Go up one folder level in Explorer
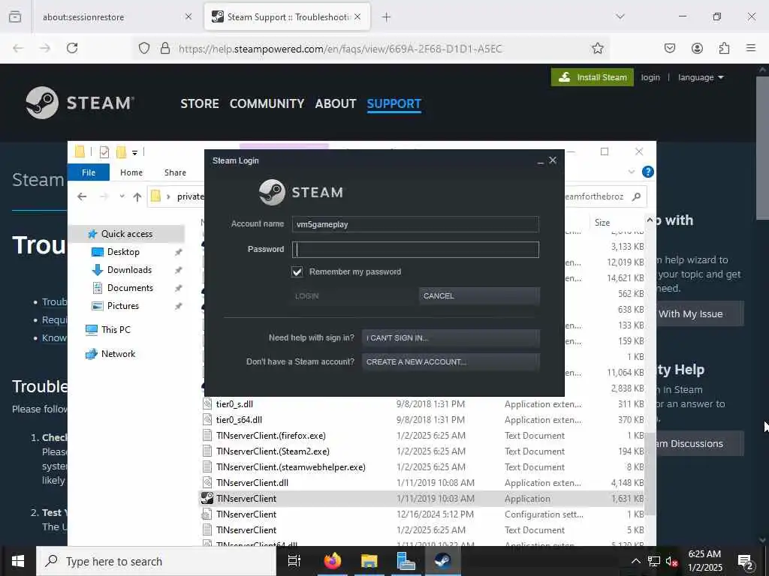The image size is (769, 576). point(137,197)
